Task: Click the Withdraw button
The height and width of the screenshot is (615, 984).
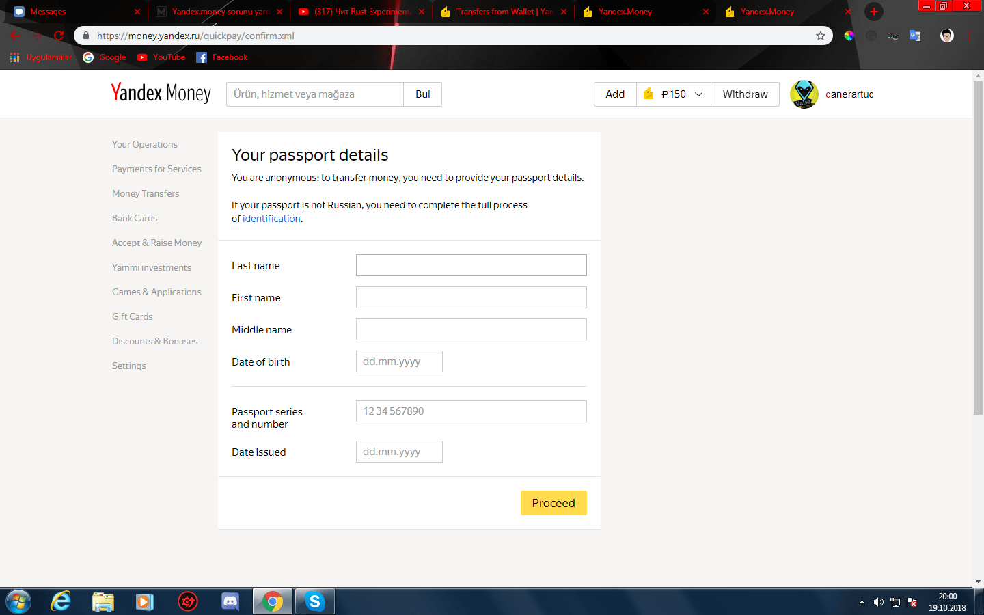Action: pyautogui.click(x=745, y=94)
